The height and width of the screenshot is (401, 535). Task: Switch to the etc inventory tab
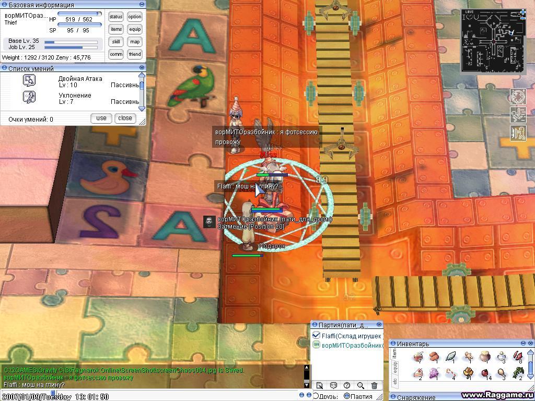pyautogui.click(x=394, y=382)
